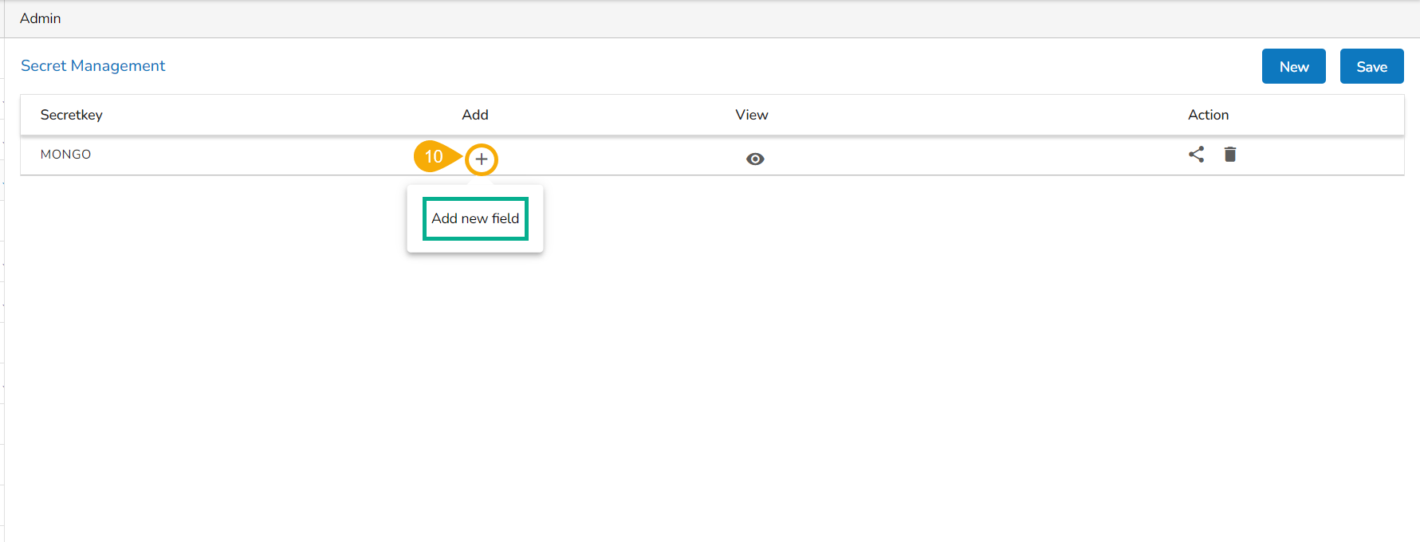Click the Secret Management heading

(92, 66)
